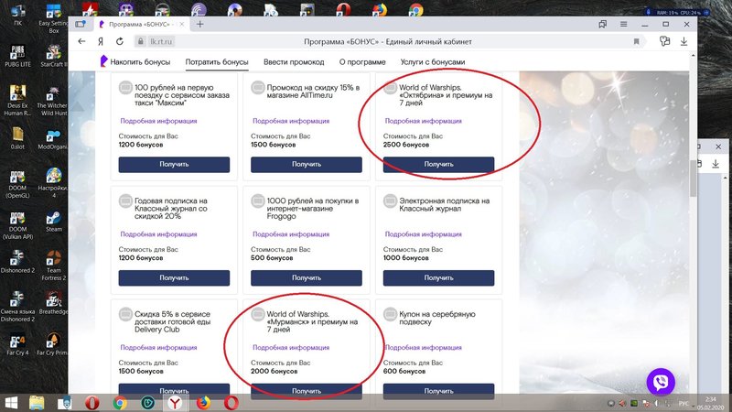This screenshot has width=732, height=412.
Task: Open the Viber chat floating button
Action: coord(661,382)
